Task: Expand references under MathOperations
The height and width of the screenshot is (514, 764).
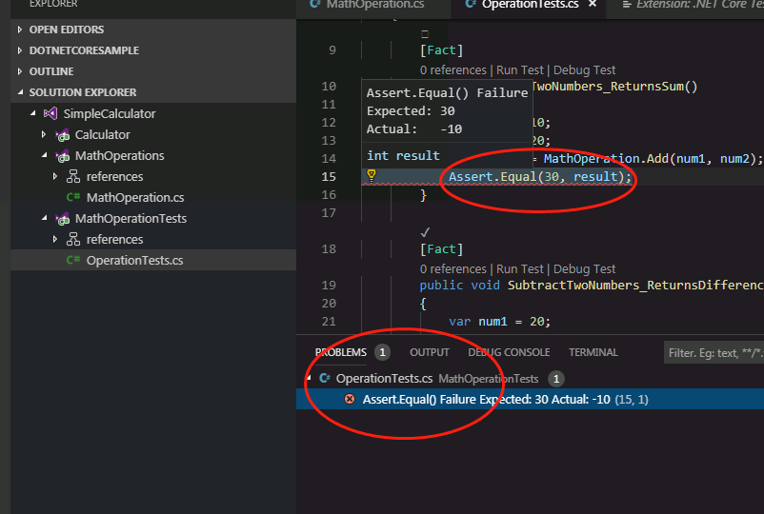Action: [55, 176]
